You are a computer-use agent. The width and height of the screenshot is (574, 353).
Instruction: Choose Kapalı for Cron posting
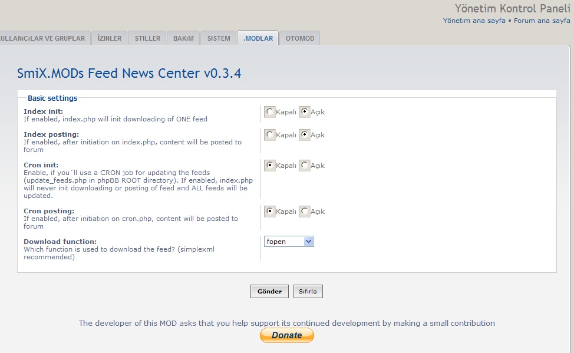pos(270,212)
